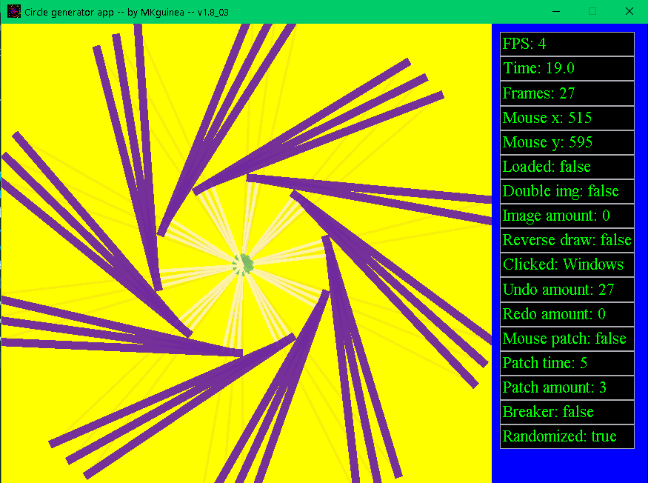Image resolution: width=648 pixels, height=483 pixels.
Task: Select the FPS: 4 readout
Action: [x=567, y=44]
